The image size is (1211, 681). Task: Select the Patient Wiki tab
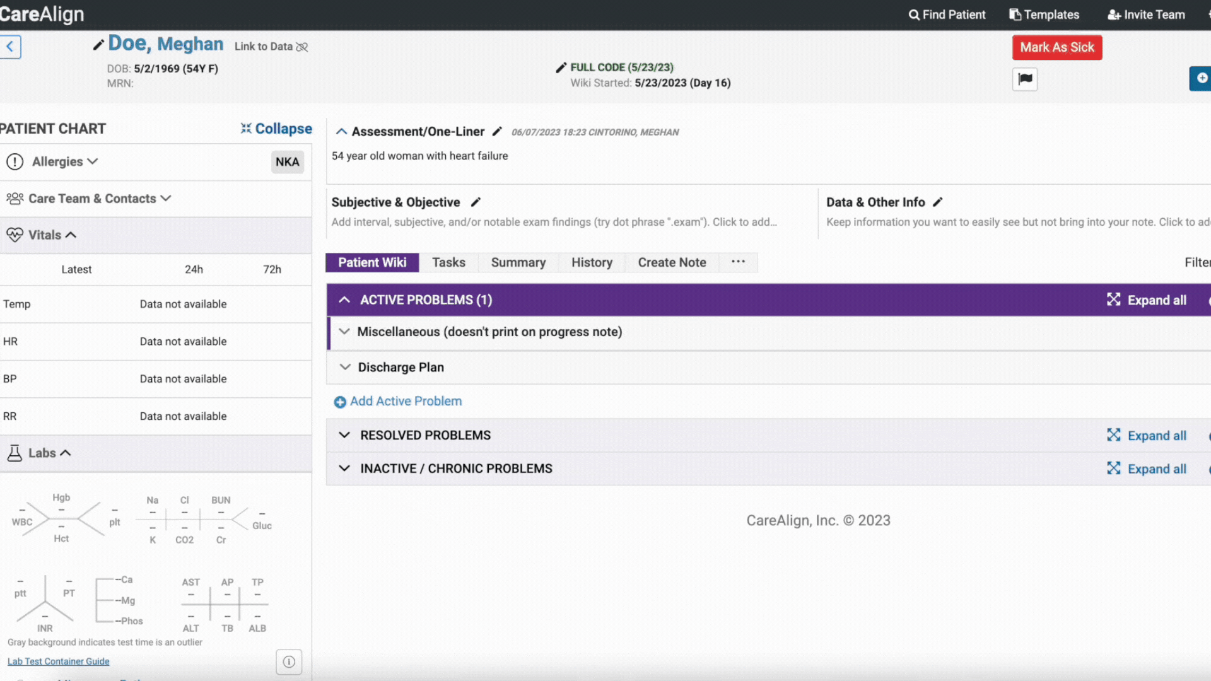[x=373, y=262]
